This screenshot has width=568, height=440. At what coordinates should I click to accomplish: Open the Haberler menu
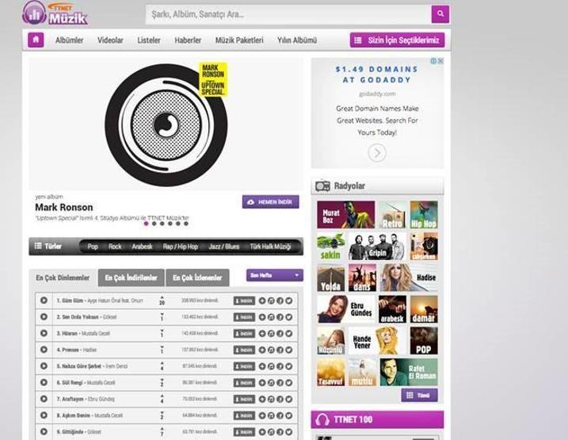(x=188, y=40)
